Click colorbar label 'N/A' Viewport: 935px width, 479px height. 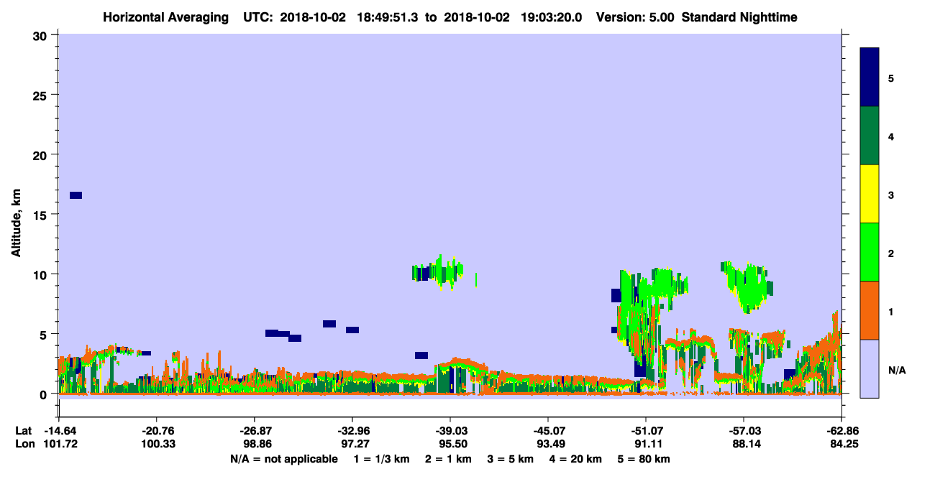tap(897, 370)
